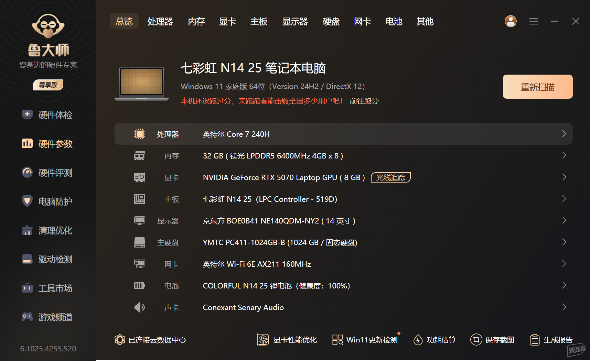This screenshot has height=361, width=590.
Task: Click the 光线追踪 tag
Action: 391,177
